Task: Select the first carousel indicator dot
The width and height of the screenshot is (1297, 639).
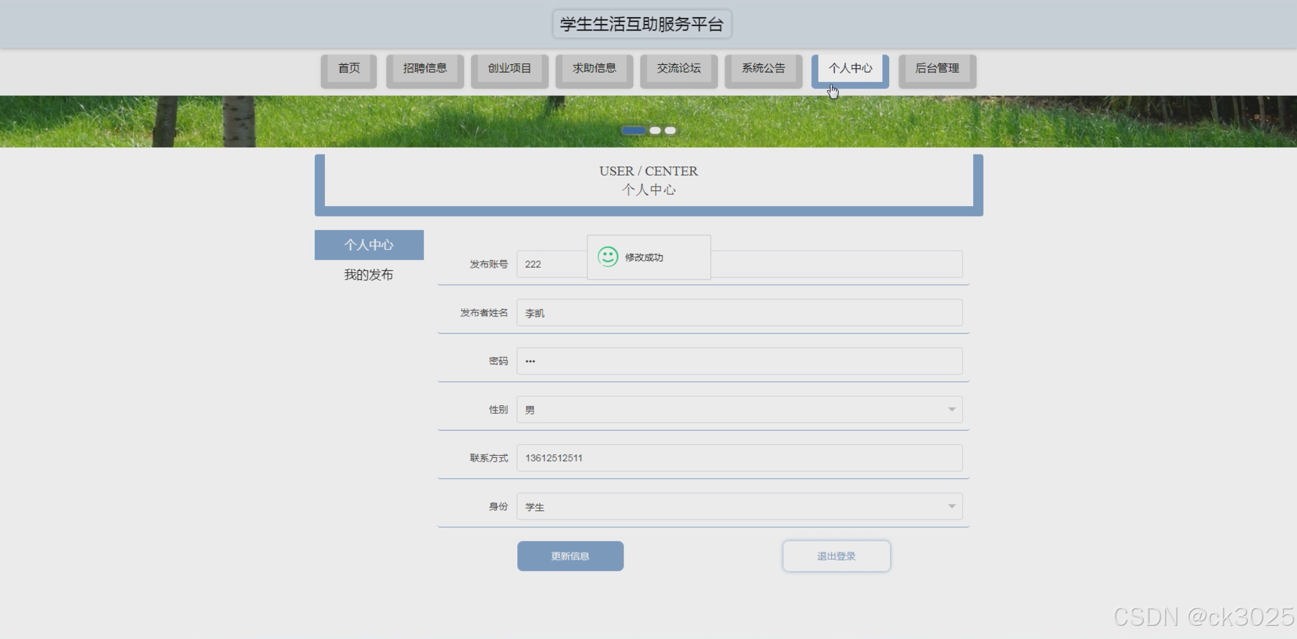Action: click(x=633, y=130)
